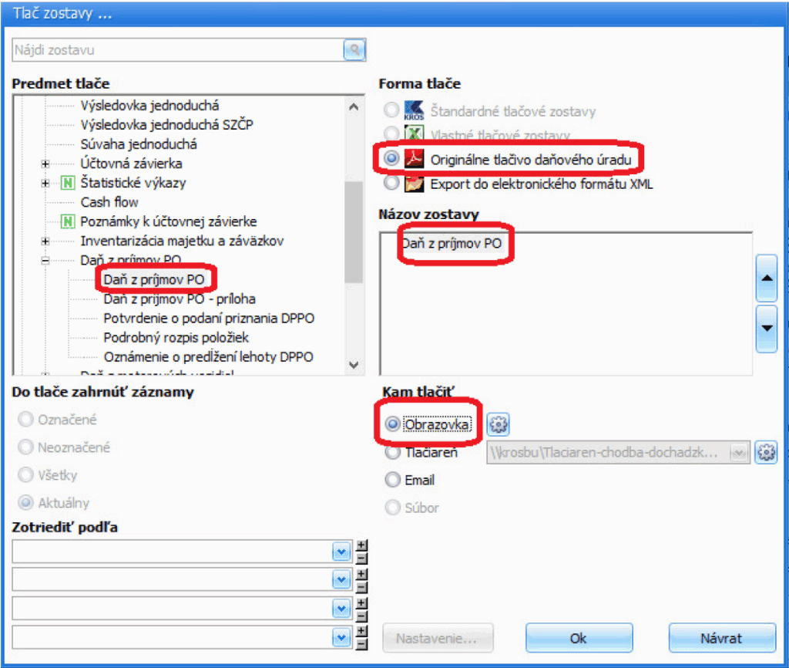Move report up with the up arrow button
789x668 pixels.
coord(767,278)
